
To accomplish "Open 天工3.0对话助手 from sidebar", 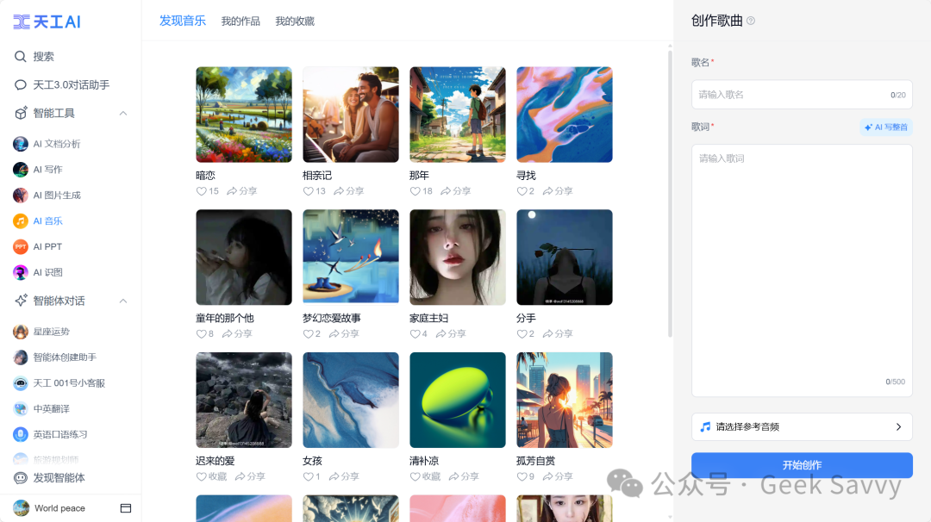I will tap(71, 84).
